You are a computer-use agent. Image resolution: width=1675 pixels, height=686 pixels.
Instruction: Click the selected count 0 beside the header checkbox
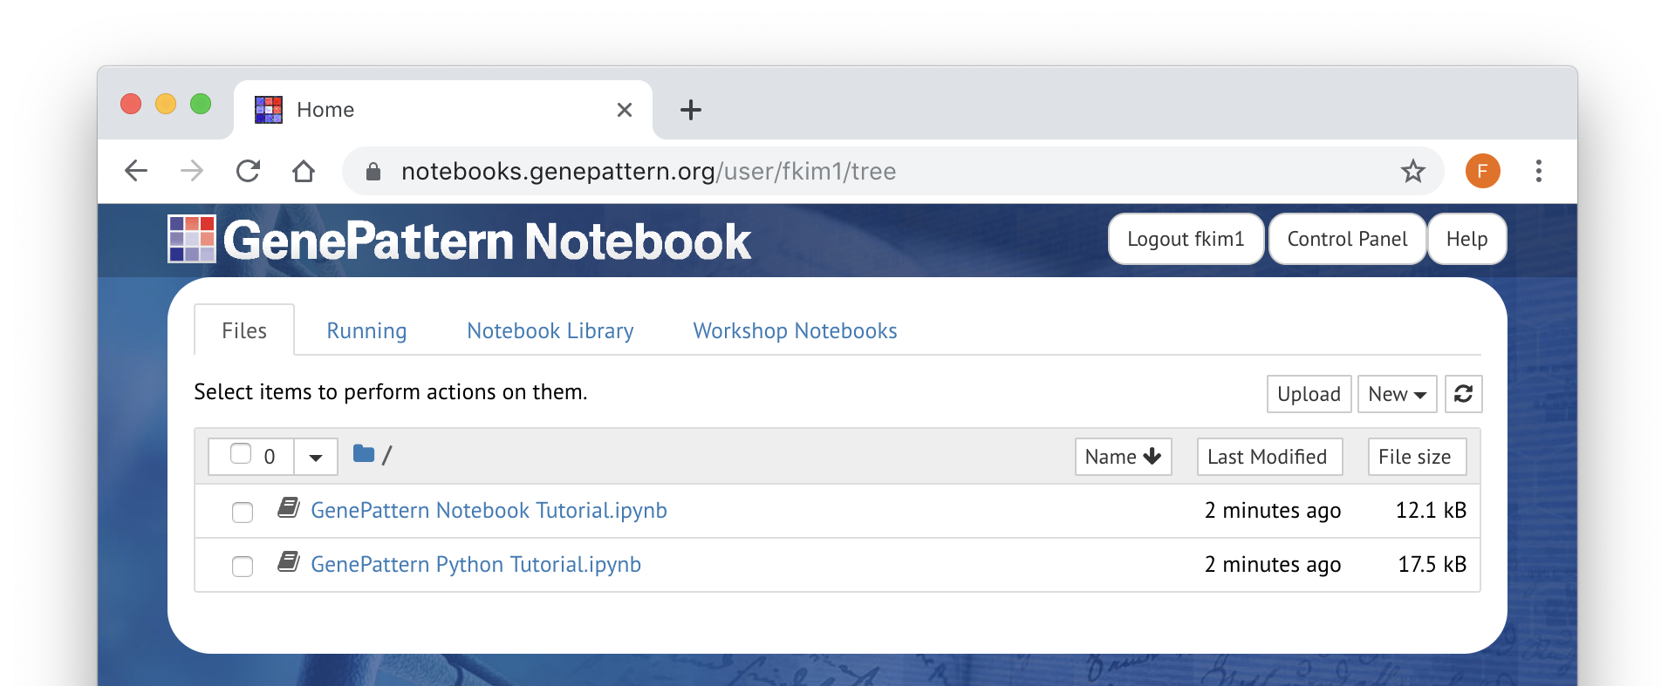[x=270, y=457]
